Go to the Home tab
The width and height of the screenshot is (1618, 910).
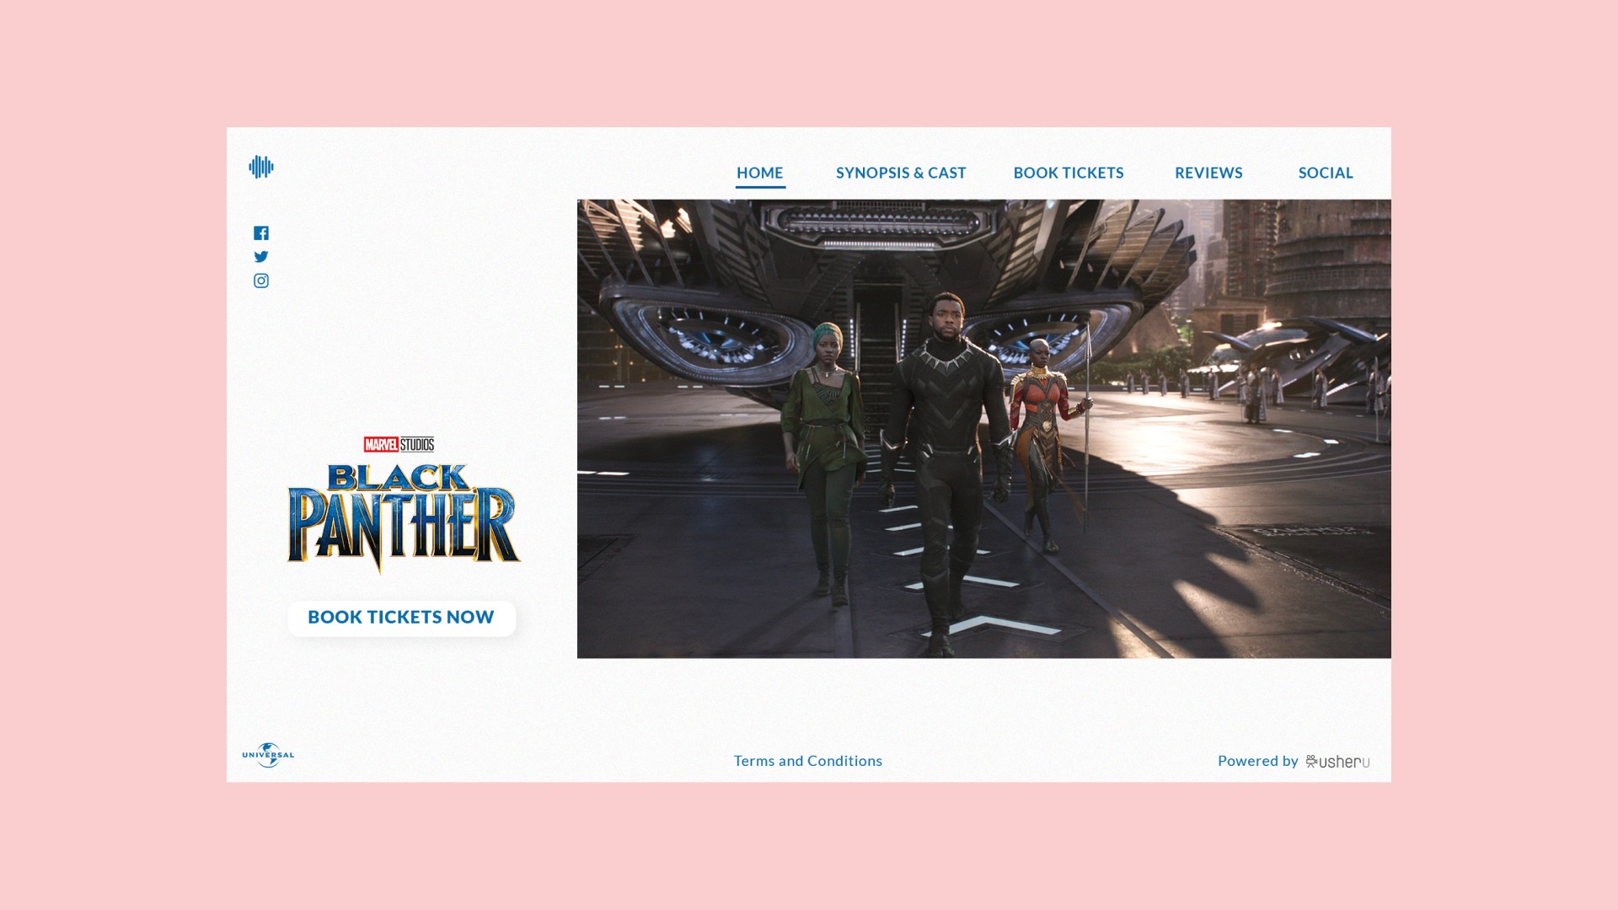pos(759,173)
